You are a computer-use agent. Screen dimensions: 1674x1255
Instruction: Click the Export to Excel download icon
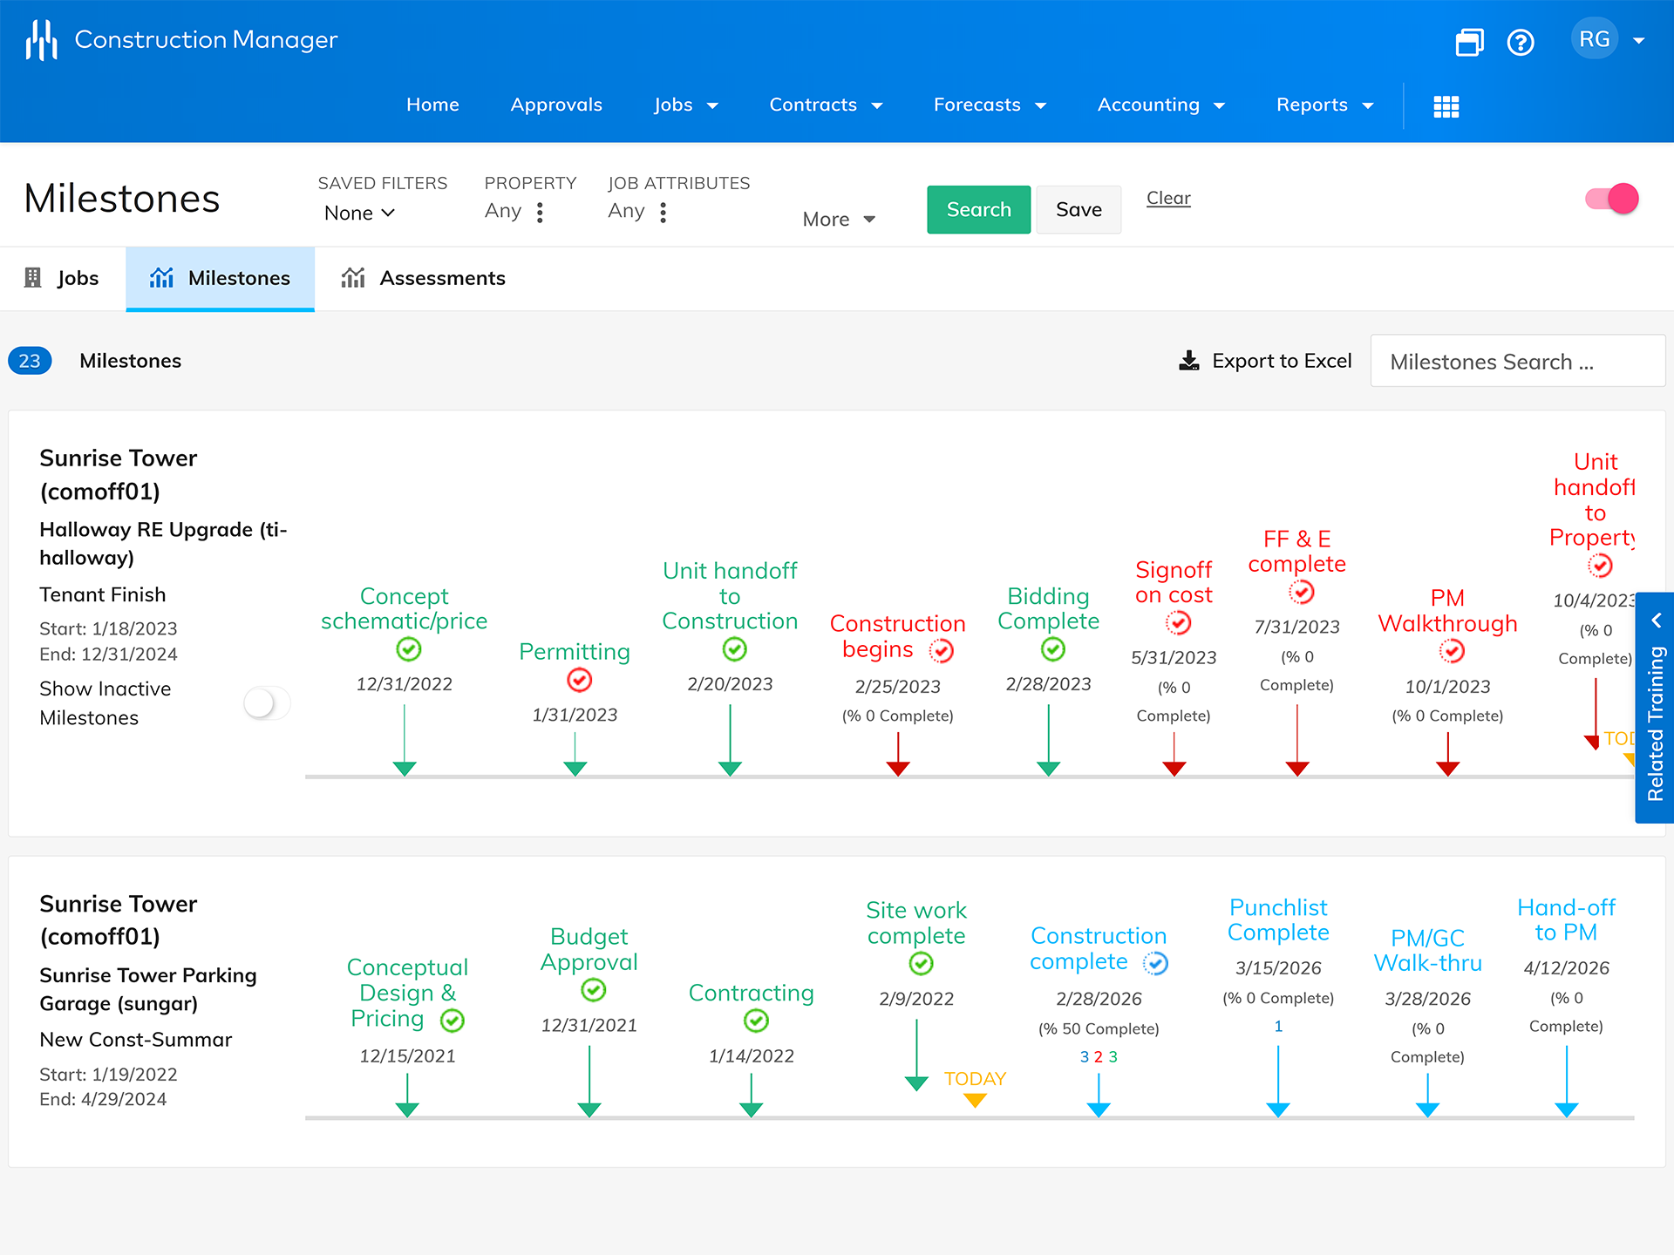(1189, 361)
